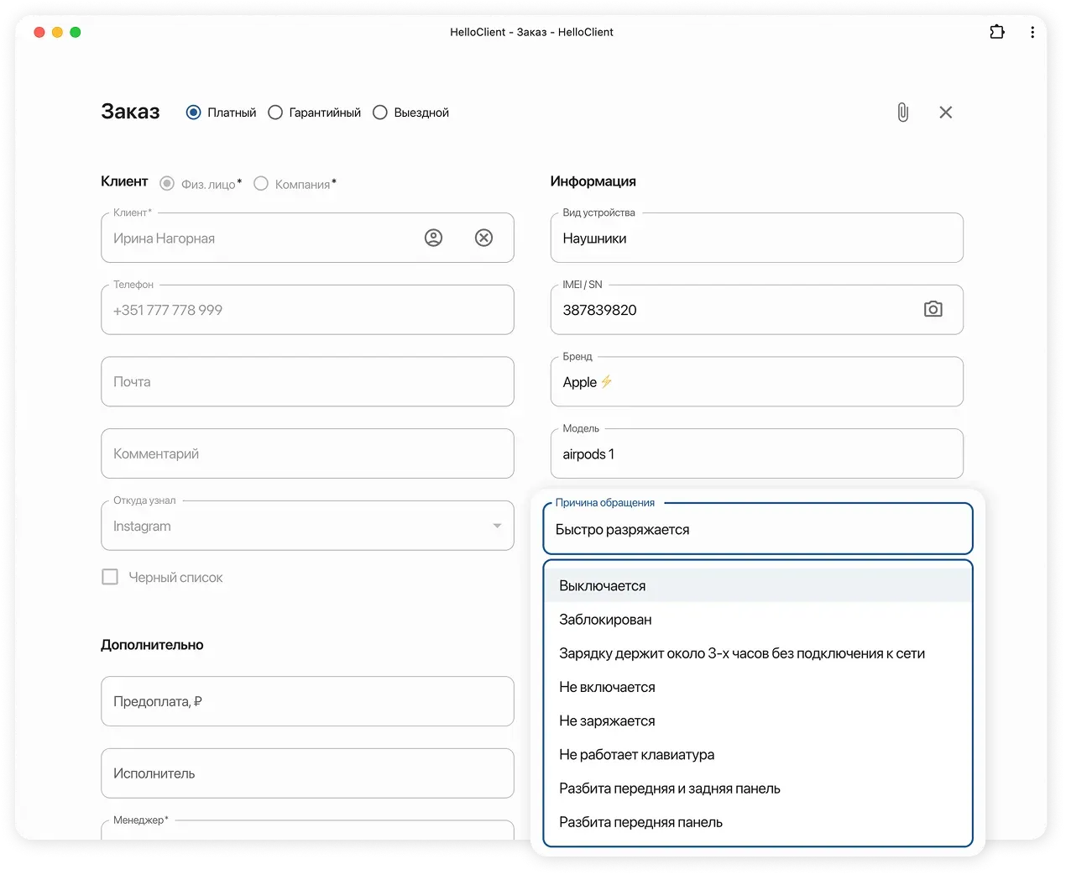Image resolution: width=1066 pixels, height=875 pixels.
Task: Select Гарантийный order type radio
Action: [275, 113]
